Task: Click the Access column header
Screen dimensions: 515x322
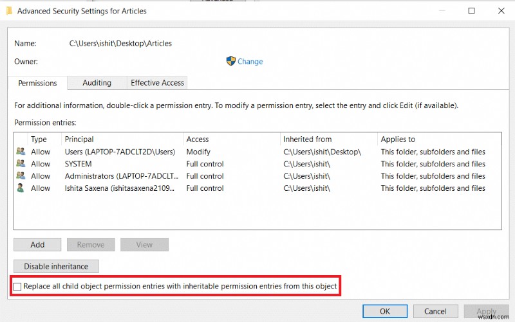Action: pos(198,139)
